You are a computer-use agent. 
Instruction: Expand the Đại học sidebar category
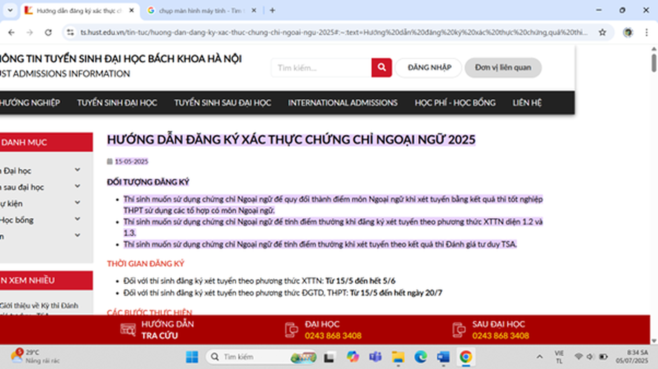(x=77, y=170)
